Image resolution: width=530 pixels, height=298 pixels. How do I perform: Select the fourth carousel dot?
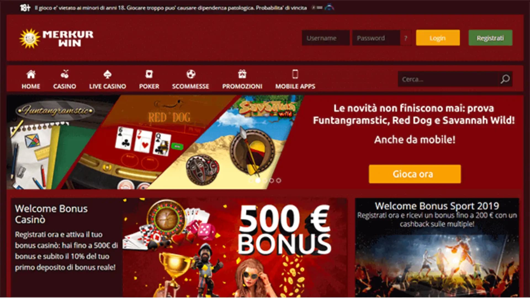(x=272, y=180)
